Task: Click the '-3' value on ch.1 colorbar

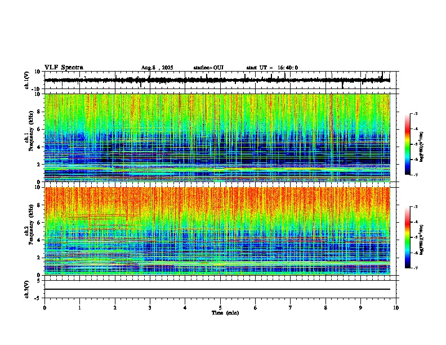Action: (x=416, y=113)
